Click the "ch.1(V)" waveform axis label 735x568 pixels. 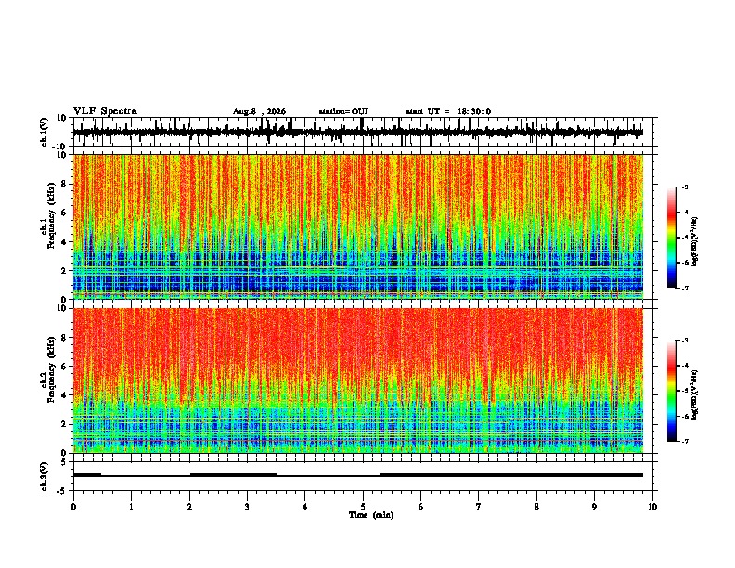pyautogui.click(x=44, y=132)
